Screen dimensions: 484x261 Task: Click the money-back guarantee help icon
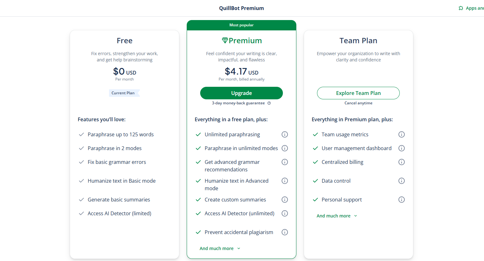pyautogui.click(x=269, y=103)
